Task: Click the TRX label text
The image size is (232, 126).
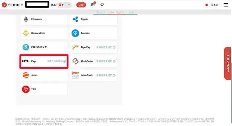Action: 33,89
